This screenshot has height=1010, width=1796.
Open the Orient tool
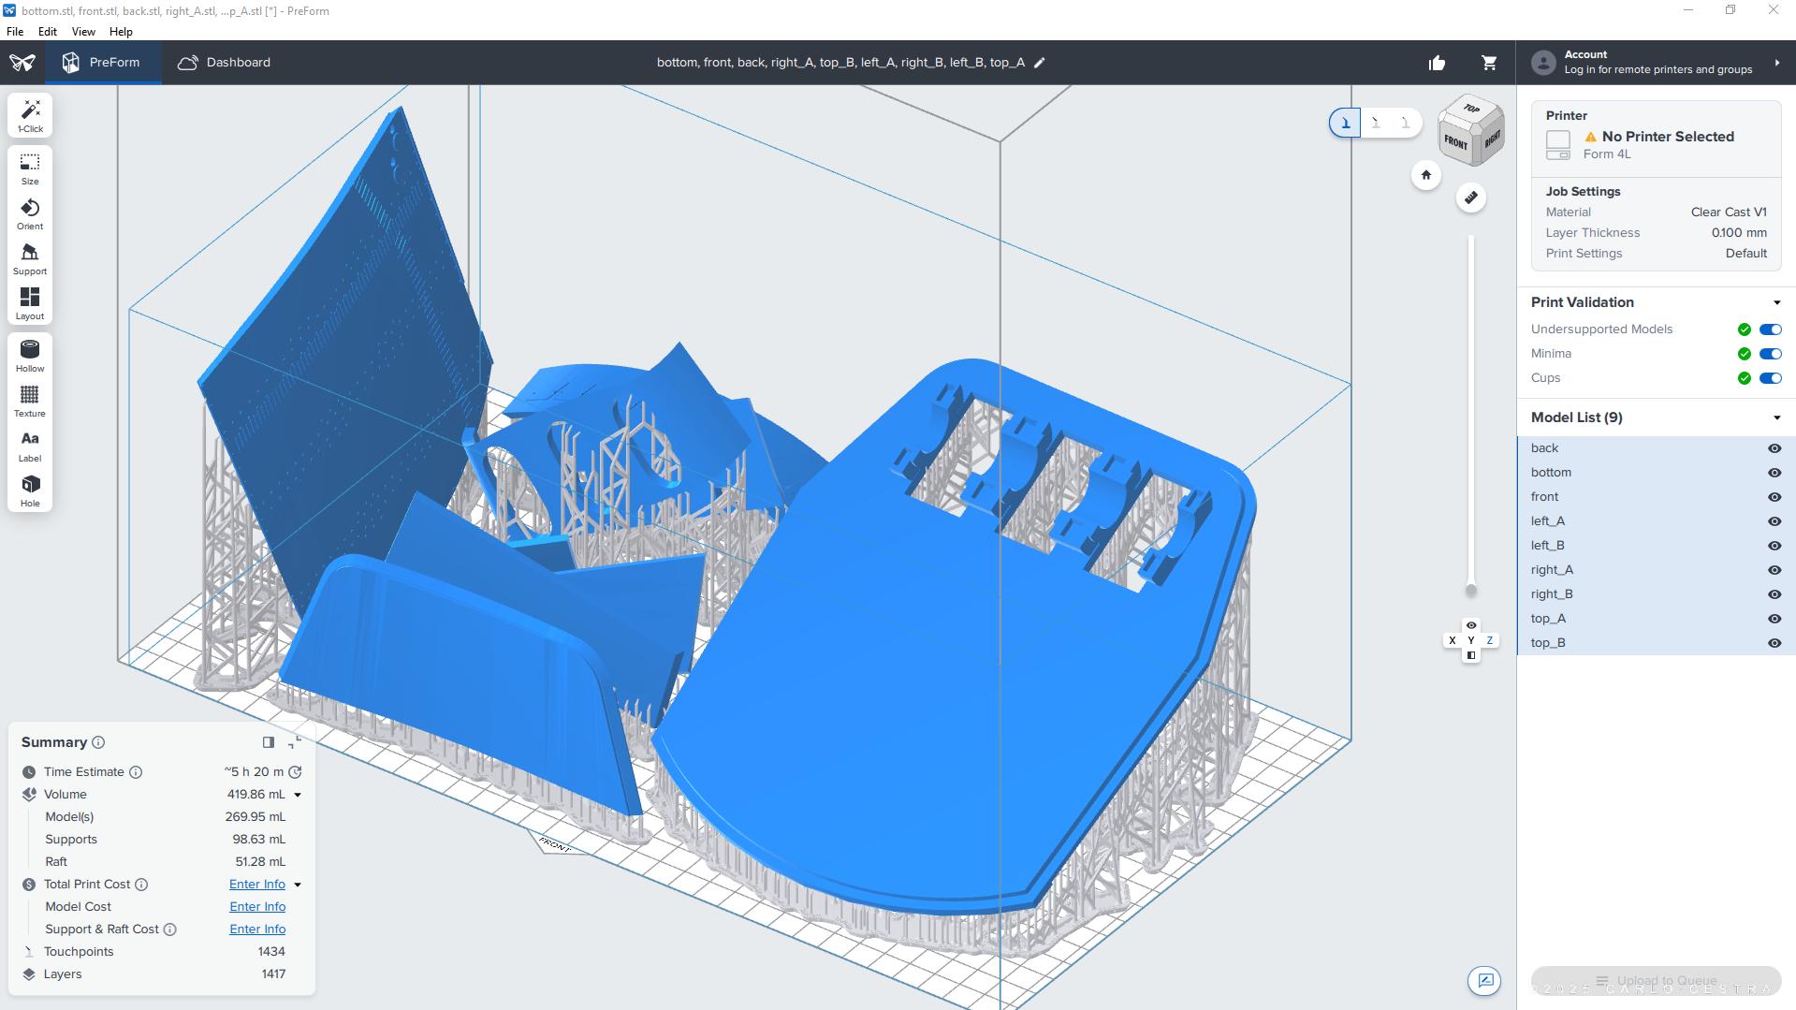[30, 213]
